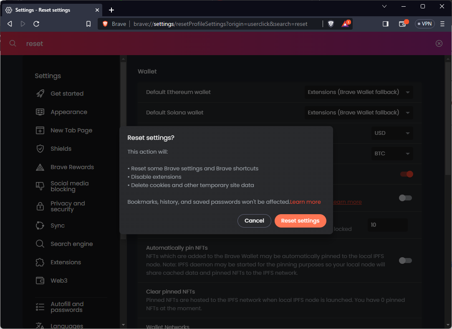Open the Brave Wallet toolbar icon
This screenshot has height=329, width=452.
(403, 24)
